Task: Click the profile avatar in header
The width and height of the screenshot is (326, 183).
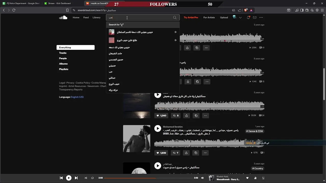Action: coord(234,17)
